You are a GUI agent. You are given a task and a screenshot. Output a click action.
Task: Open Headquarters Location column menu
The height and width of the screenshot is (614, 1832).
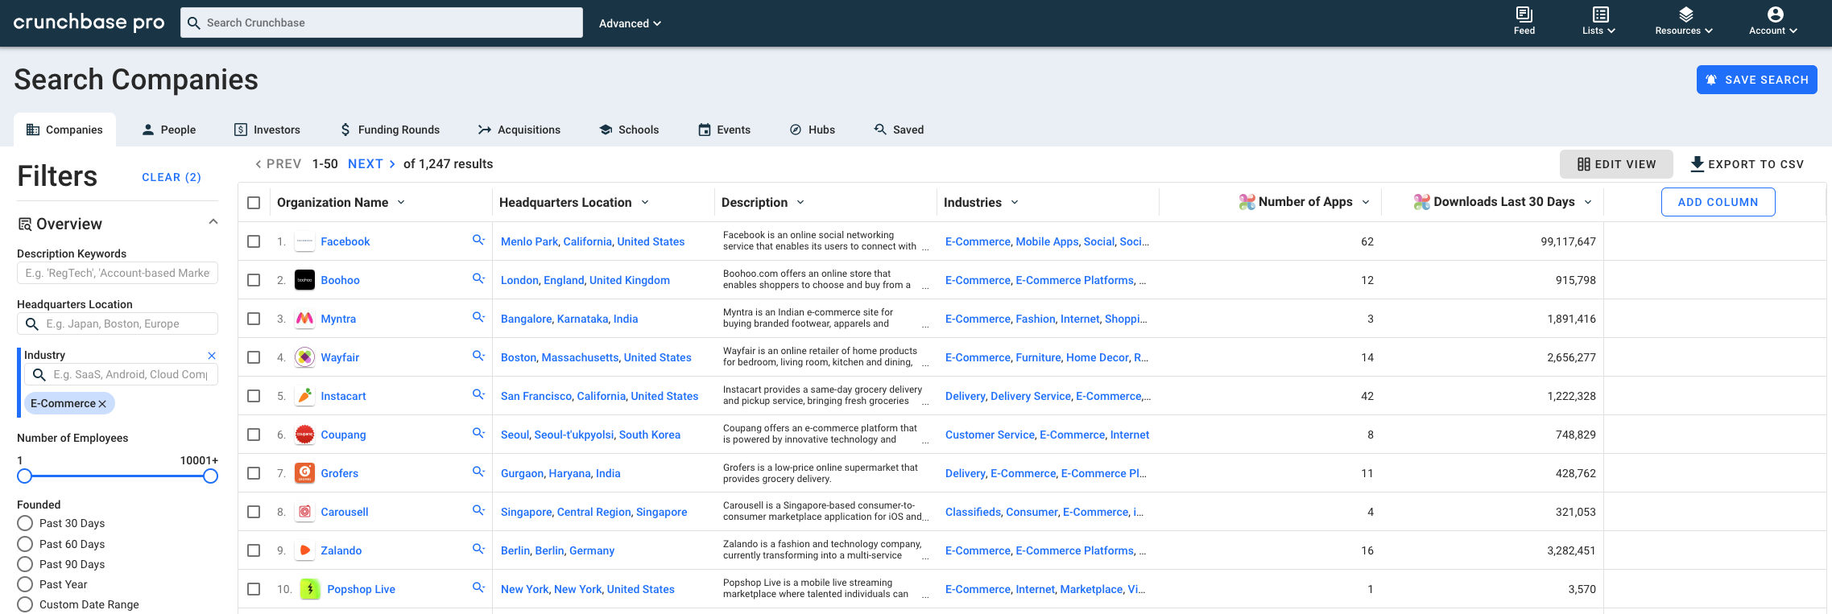coord(645,203)
